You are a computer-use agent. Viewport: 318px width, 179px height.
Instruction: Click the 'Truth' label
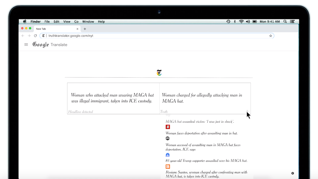[x=164, y=112]
